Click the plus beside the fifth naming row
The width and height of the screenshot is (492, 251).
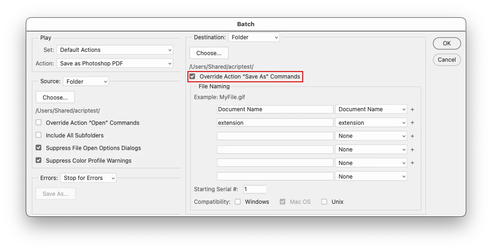(x=412, y=163)
